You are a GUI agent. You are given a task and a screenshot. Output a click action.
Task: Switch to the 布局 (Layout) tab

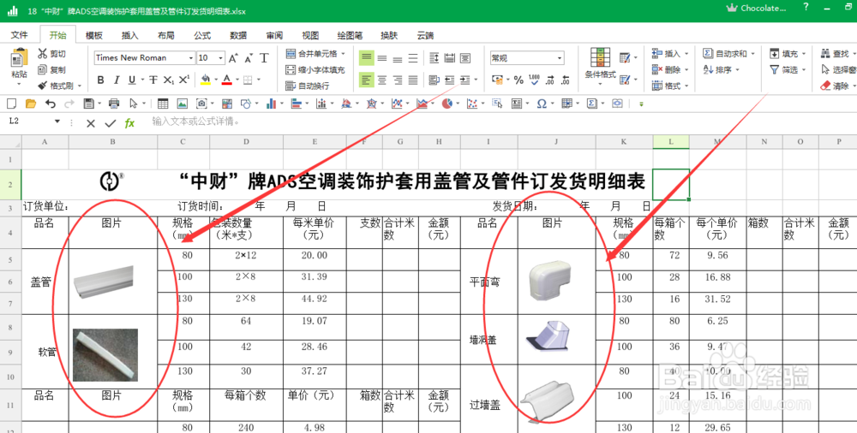pos(166,35)
